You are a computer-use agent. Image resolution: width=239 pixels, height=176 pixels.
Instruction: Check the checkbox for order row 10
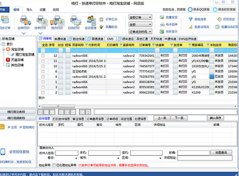click(x=43, y=66)
